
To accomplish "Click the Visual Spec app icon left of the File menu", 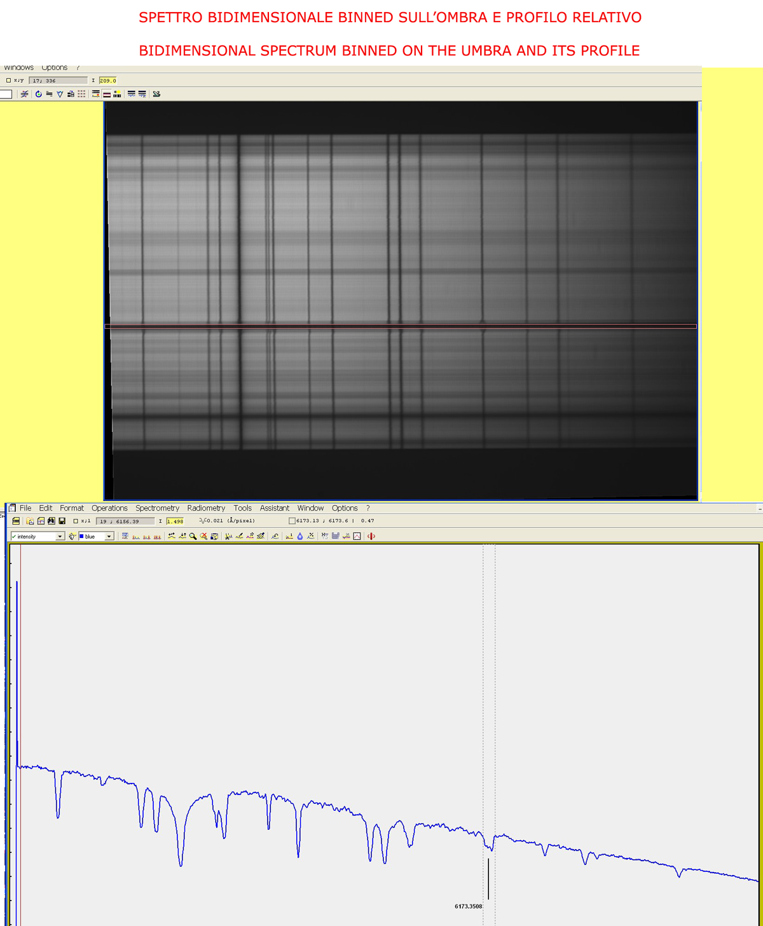I will [x=12, y=508].
